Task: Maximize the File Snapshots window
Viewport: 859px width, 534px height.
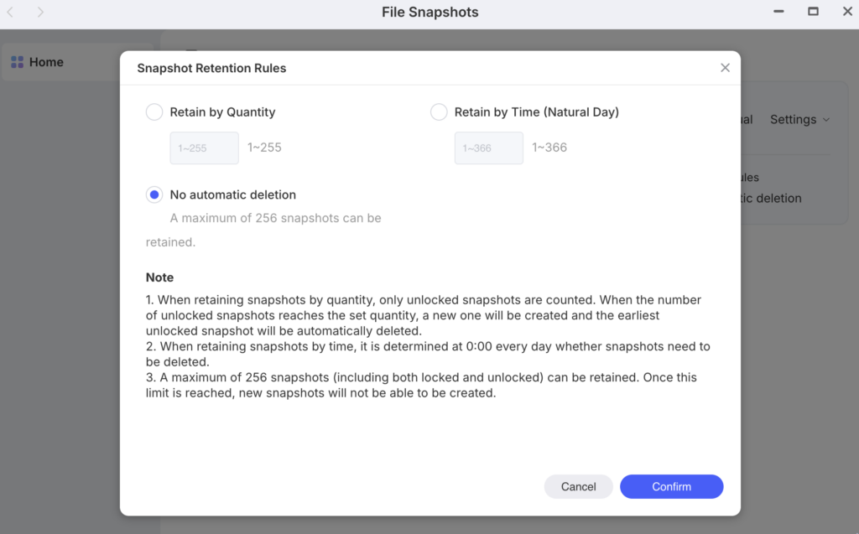Action: [813, 12]
